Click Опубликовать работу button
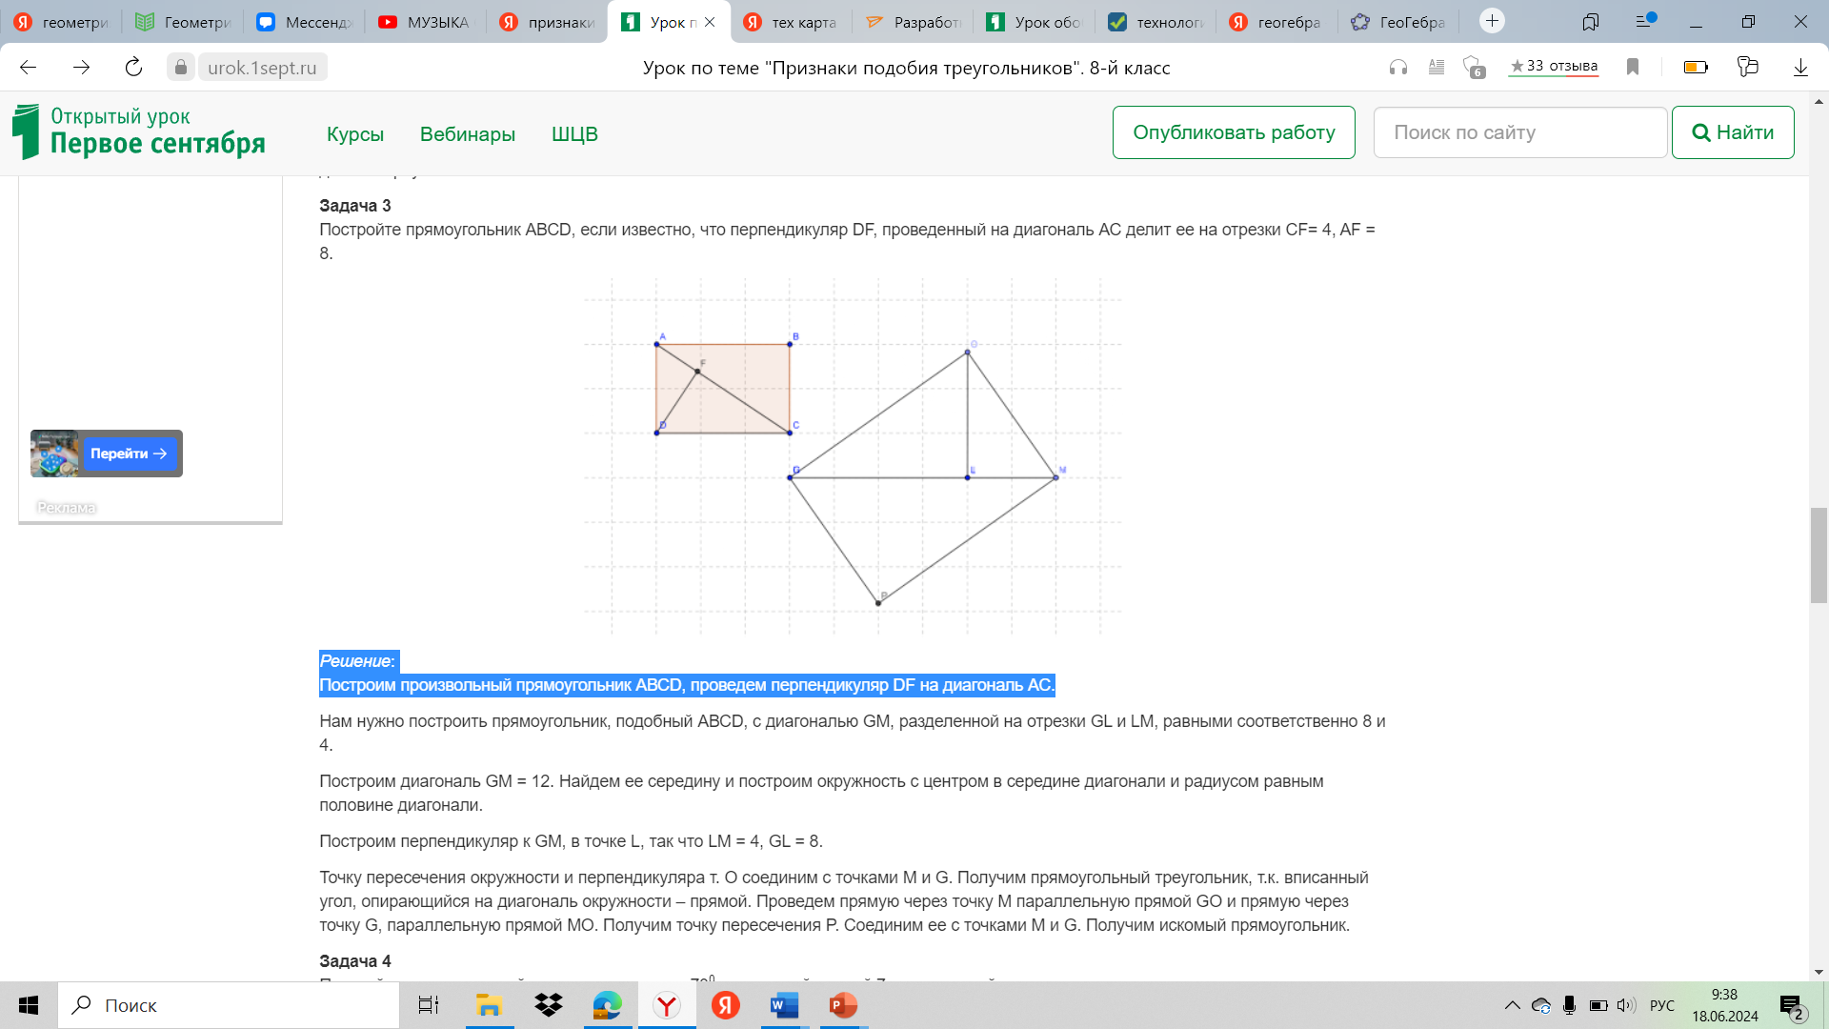The image size is (1829, 1029). click(x=1234, y=132)
